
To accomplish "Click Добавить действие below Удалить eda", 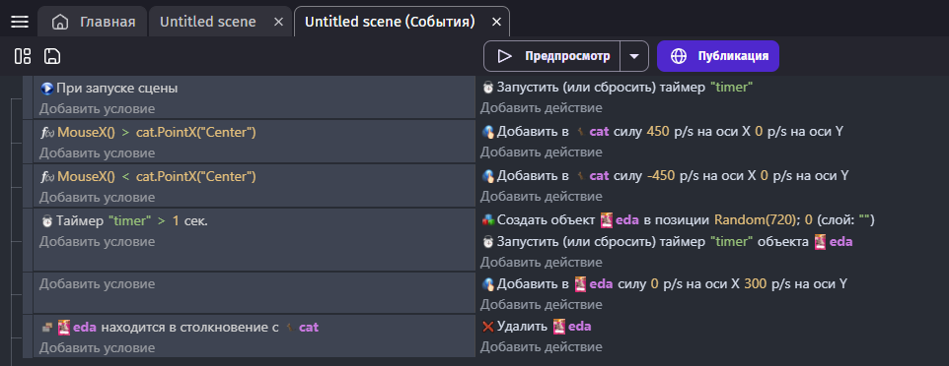I will [x=541, y=346].
